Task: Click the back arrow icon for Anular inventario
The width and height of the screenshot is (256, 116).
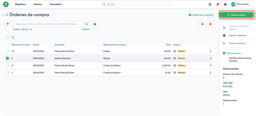Action: tap(224, 43)
